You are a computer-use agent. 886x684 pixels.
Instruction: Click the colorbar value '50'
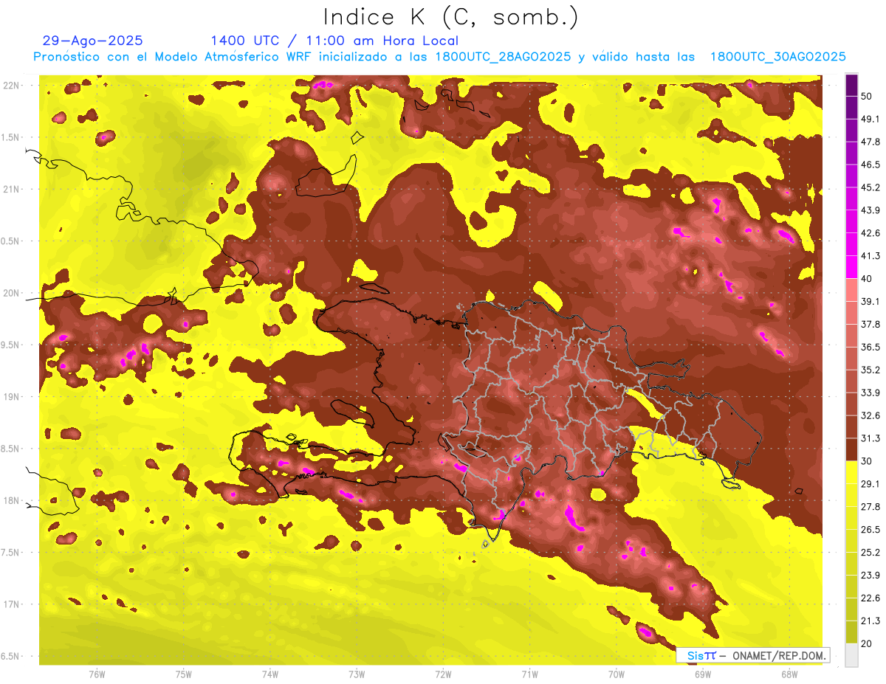[867, 96]
